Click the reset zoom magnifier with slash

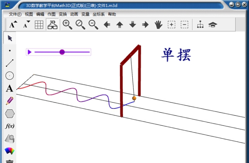click(x=81, y=25)
